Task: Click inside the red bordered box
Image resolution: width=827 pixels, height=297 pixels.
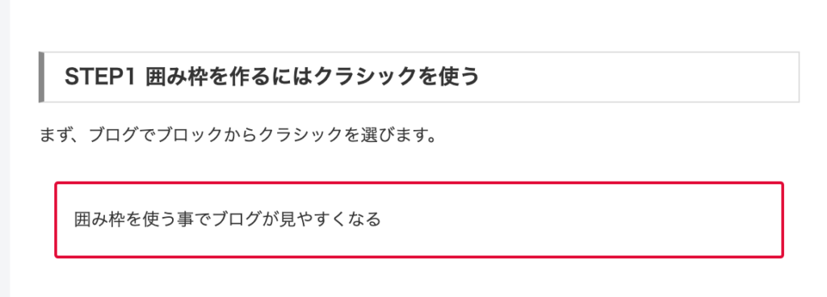Action: point(419,220)
